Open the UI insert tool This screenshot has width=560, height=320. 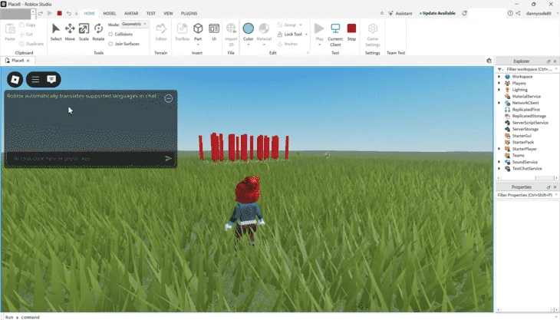pyautogui.click(x=214, y=31)
